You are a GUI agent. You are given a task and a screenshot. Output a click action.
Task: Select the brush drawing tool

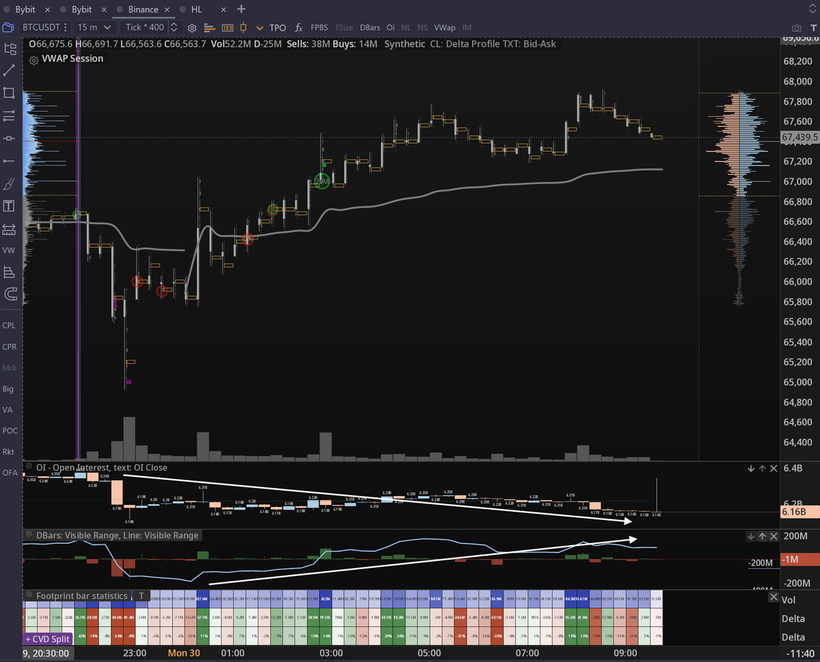coord(10,183)
